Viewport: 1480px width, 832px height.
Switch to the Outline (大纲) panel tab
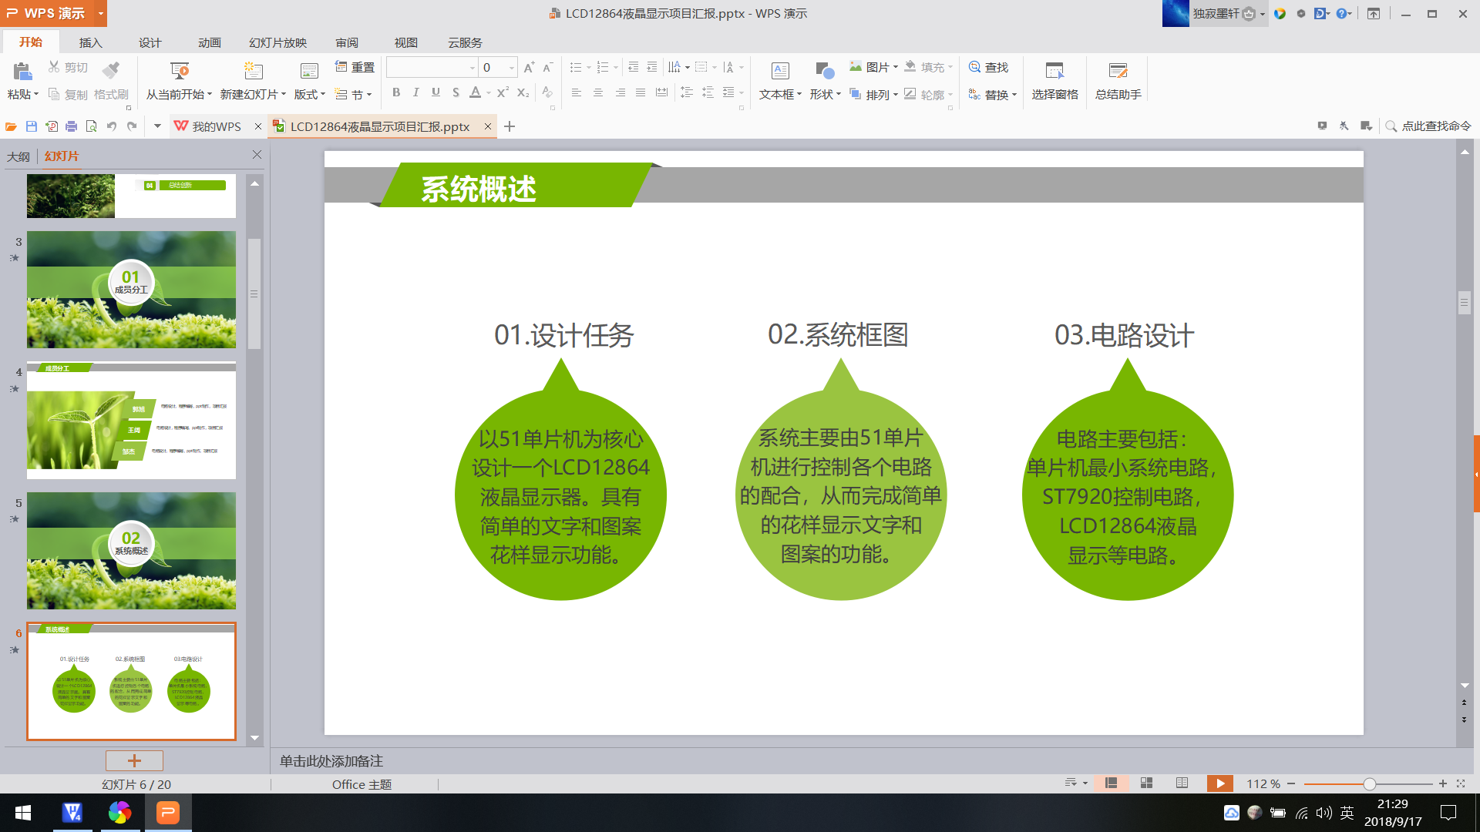coord(18,156)
